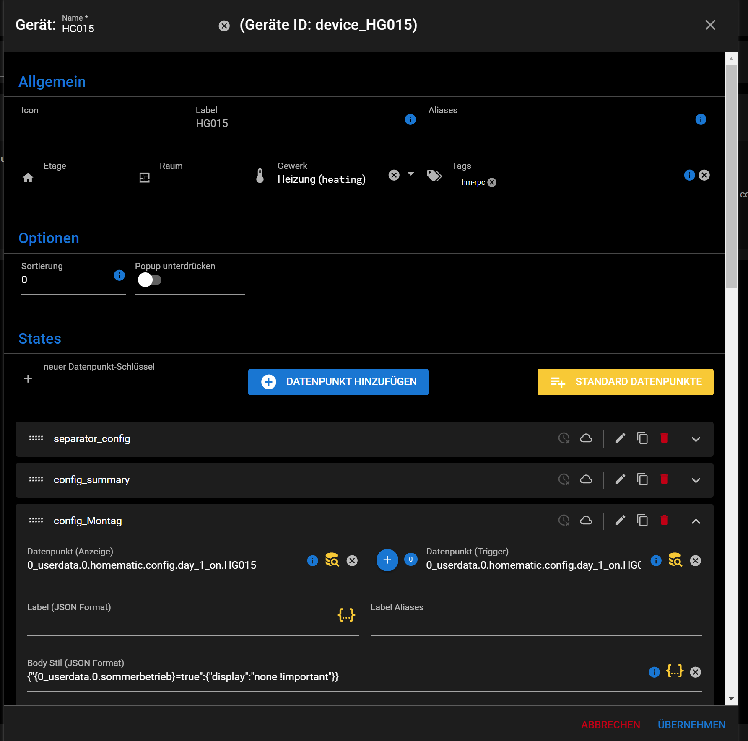Show info for the Aliases field
This screenshot has height=741, width=748.
[701, 119]
